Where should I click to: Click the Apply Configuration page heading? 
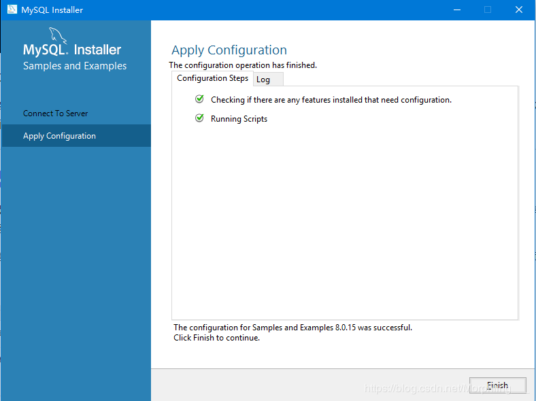[229, 50]
